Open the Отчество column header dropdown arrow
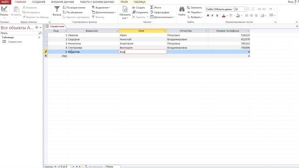 (206, 31)
